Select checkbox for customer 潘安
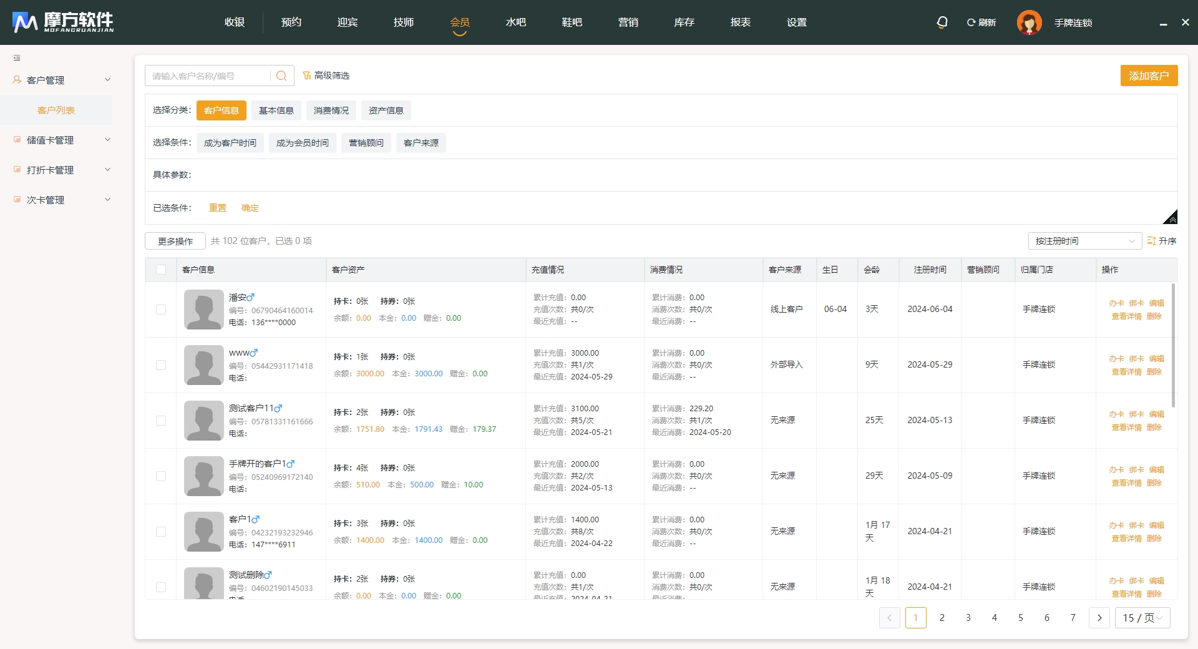Viewport: 1198px width, 649px height. (x=161, y=310)
